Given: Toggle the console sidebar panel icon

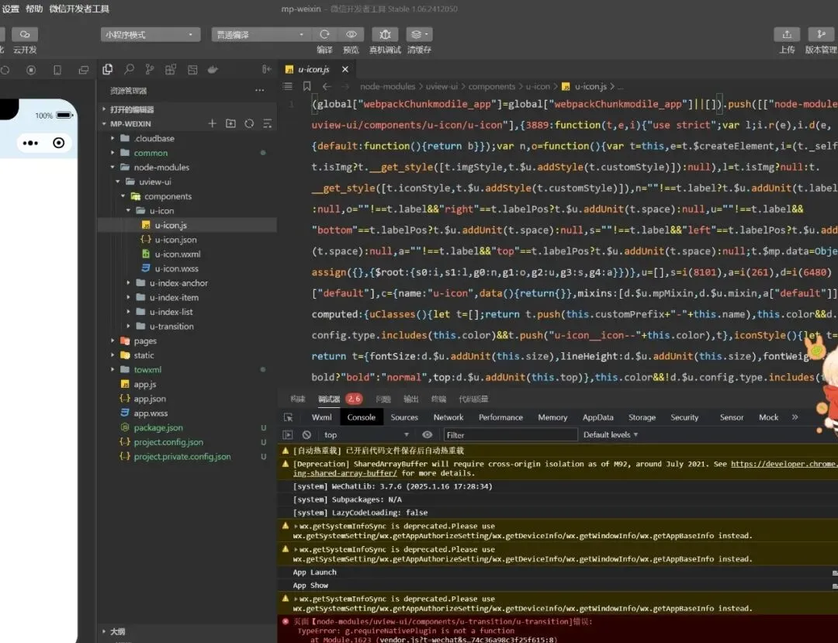Looking at the screenshot, I should [x=288, y=434].
